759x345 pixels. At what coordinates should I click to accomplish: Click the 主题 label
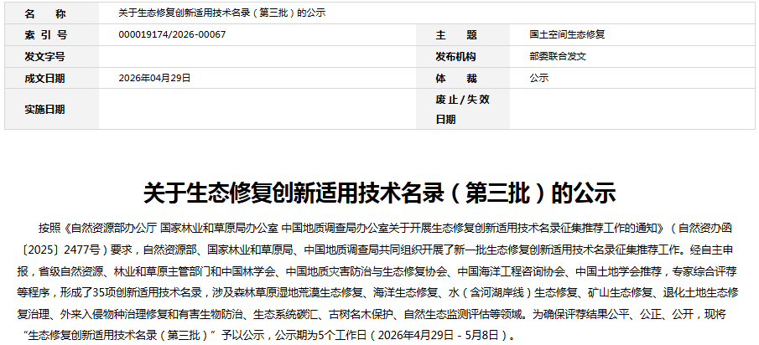(x=456, y=35)
